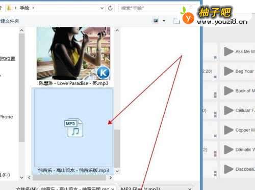Click the horizontal scrollbar right arrow

click(111, 177)
